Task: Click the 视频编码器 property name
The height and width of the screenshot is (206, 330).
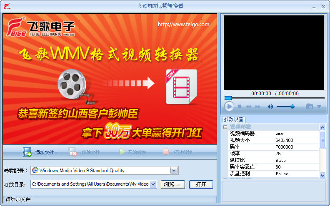Action: 242,134
